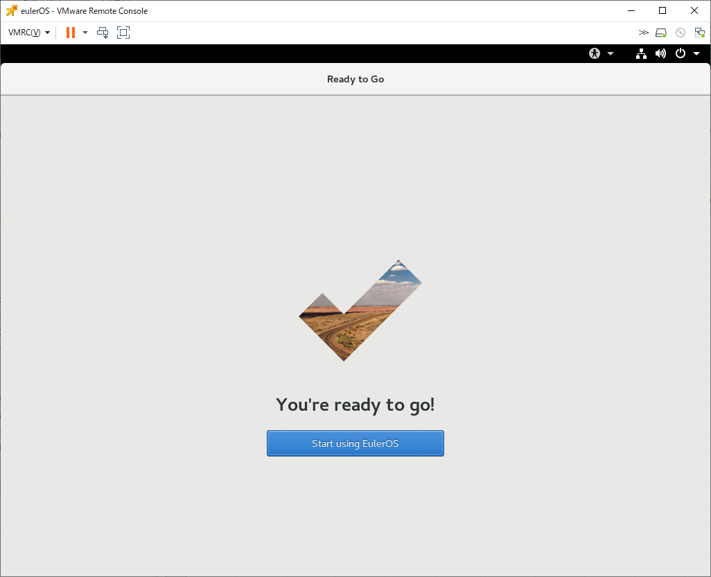Click the wired network status icon
711x577 pixels.
point(641,53)
